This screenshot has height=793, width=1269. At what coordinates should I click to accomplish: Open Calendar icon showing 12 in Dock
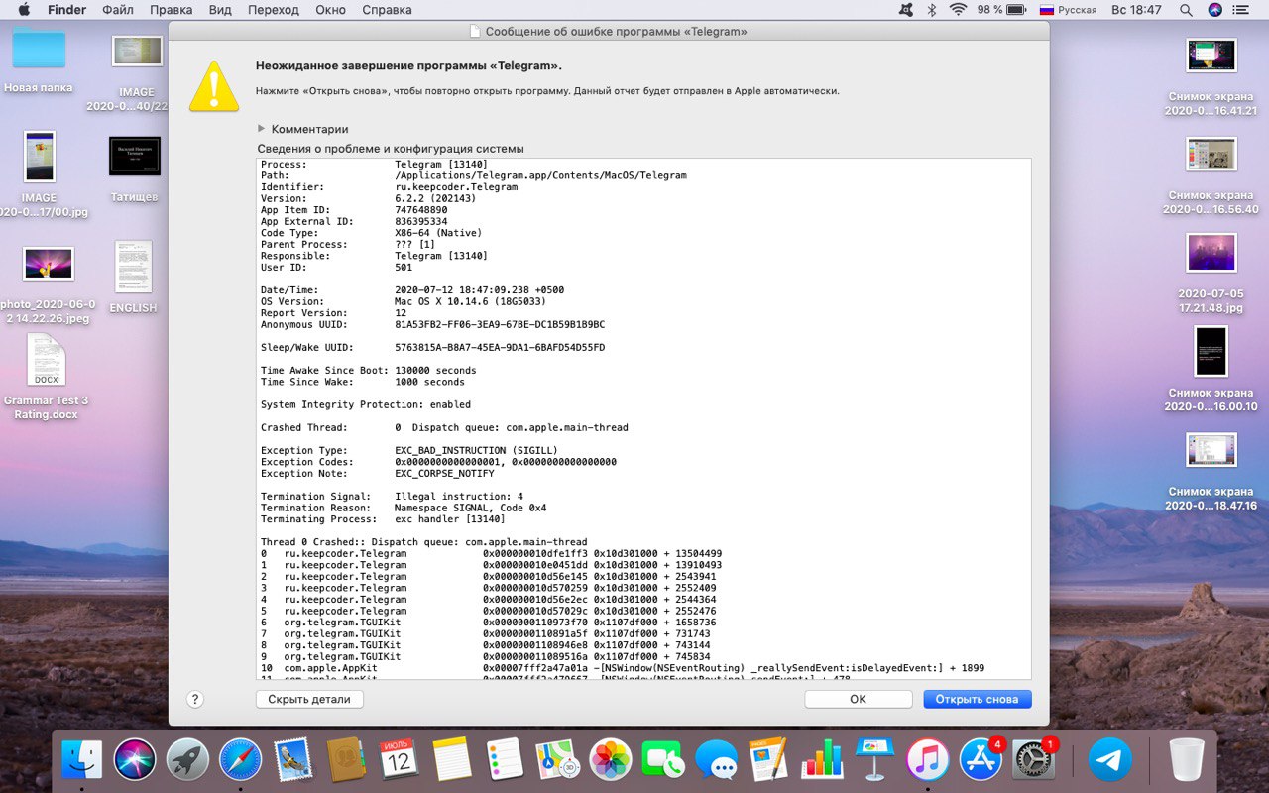point(399,760)
